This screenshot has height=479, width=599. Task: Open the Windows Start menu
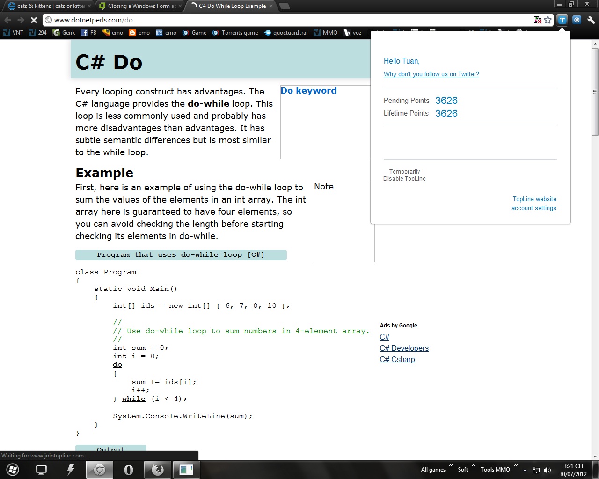pyautogui.click(x=13, y=470)
